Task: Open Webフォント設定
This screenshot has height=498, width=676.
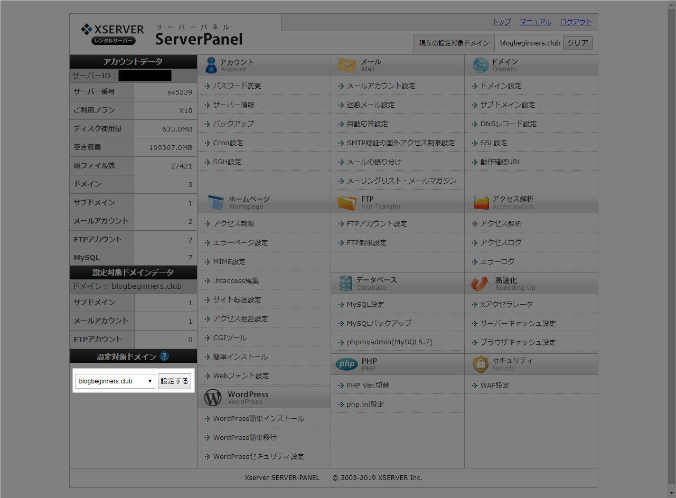Action: tap(241, 375)
